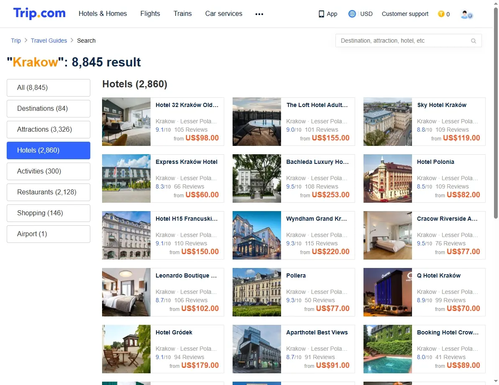Screen dimensions: 499x385
Task: Click US$253.00 price
Action: (x=331, y=195)
